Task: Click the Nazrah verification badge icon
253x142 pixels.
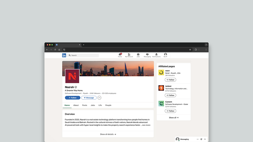Action: pyautogui.click(x=76, y=87)
